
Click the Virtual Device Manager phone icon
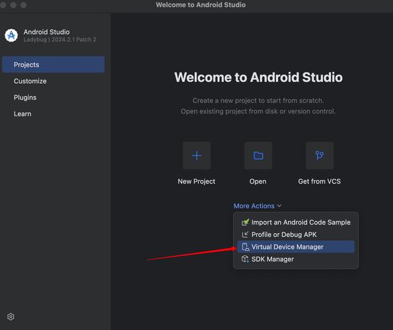click(245, 247)
